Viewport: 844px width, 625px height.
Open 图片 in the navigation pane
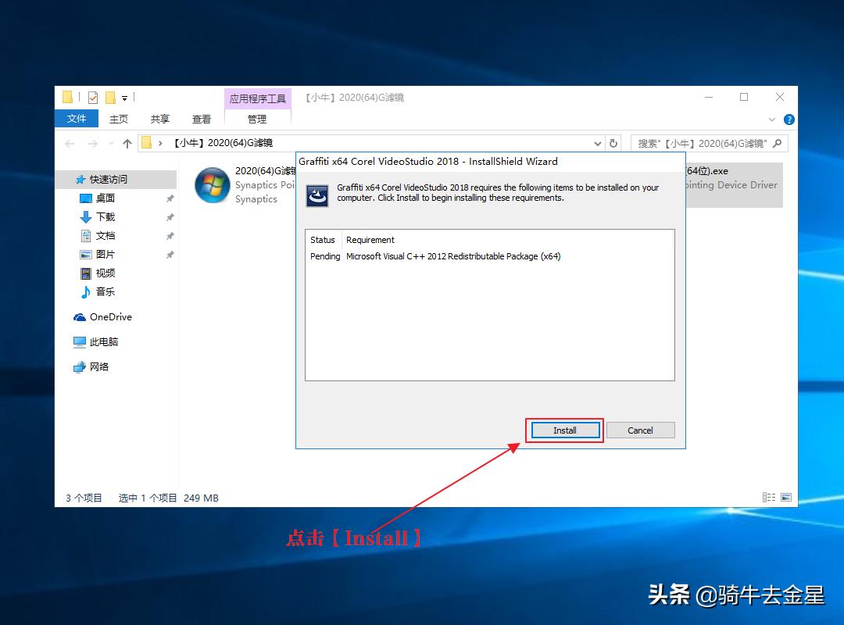(105, 254)
